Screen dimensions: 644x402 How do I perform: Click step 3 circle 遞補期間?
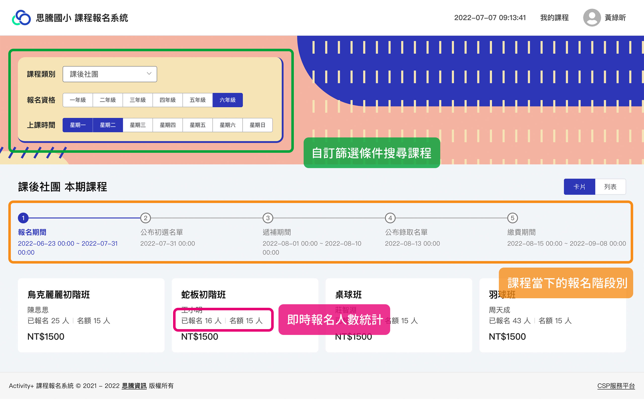[x=268, y=218]
